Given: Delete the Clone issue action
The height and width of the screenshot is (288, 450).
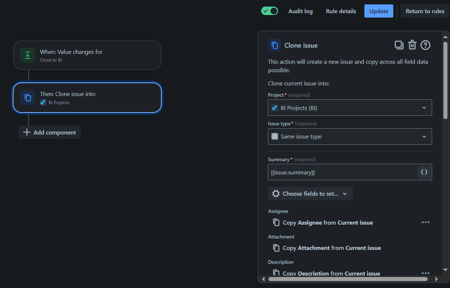Looking at the screenshot, I should (412, 45).
